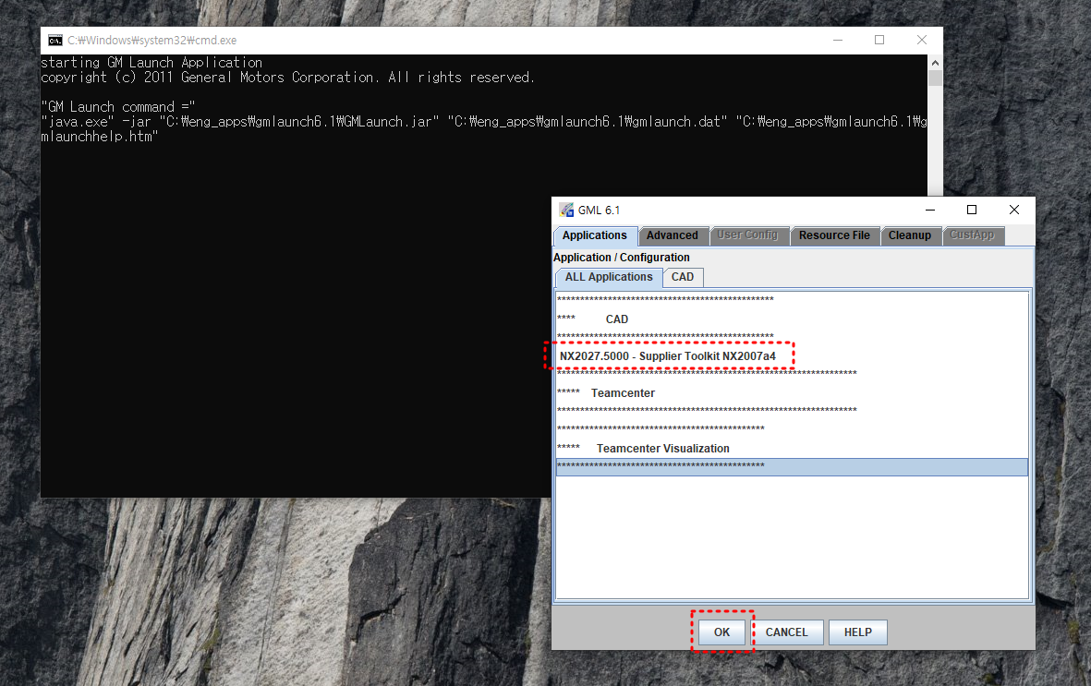This screenshot has width=1091, height=686.
Task: Click the cmd.exe window title bar icon
Action: [x=55, y=41]
